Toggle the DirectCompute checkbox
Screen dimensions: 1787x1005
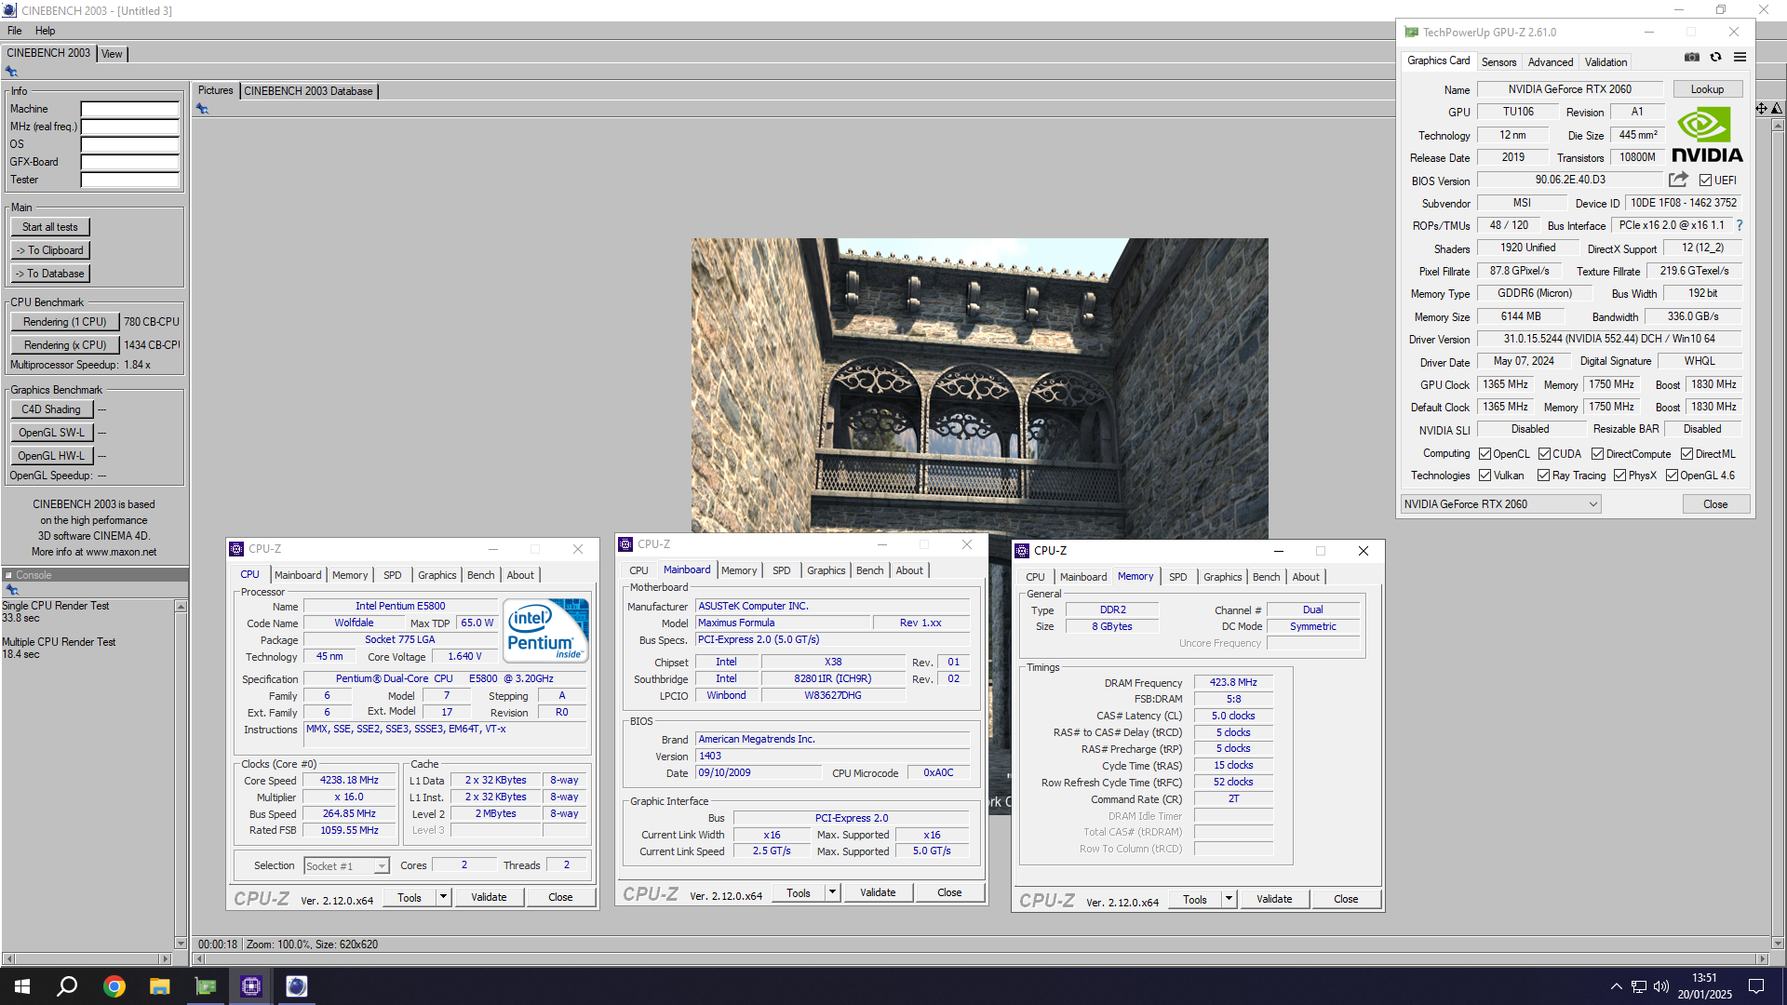click(x=1597, y=454)
